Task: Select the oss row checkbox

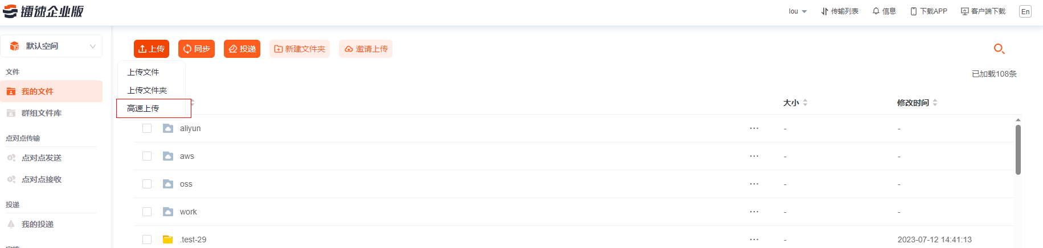Action: (147, 184)
